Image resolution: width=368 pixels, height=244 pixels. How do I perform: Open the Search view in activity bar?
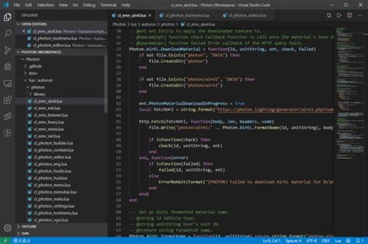click(8, 33)
